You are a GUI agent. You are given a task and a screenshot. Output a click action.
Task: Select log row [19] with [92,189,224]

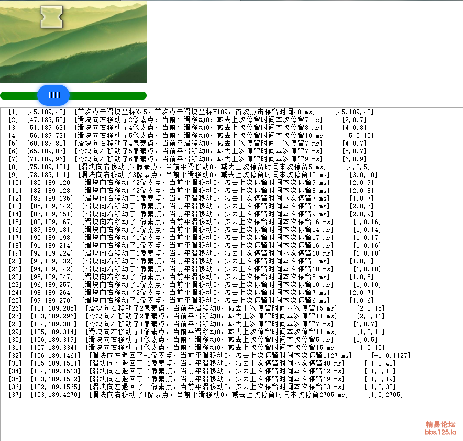pyautogui.click(x=195, y=253)
